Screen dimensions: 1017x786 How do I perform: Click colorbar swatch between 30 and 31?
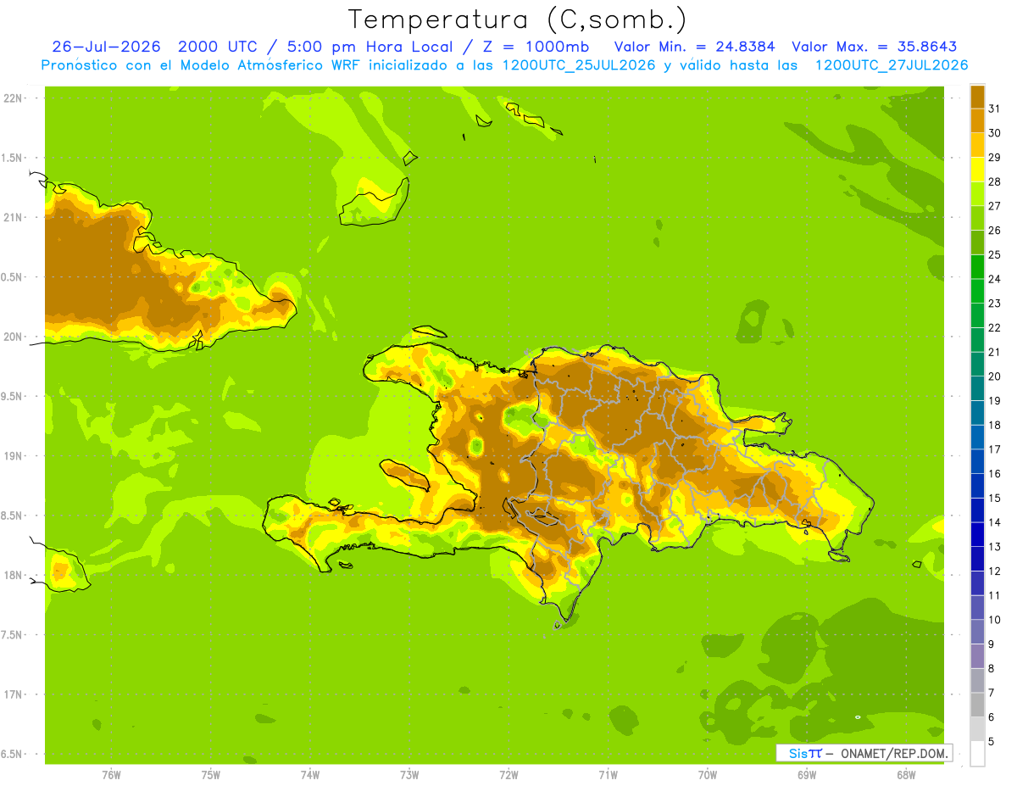coord(977,120)
